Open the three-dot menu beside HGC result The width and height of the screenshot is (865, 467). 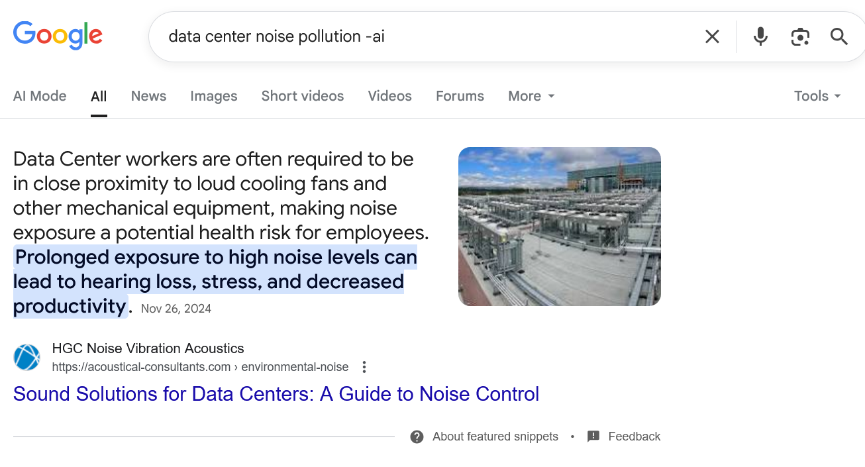364,367
